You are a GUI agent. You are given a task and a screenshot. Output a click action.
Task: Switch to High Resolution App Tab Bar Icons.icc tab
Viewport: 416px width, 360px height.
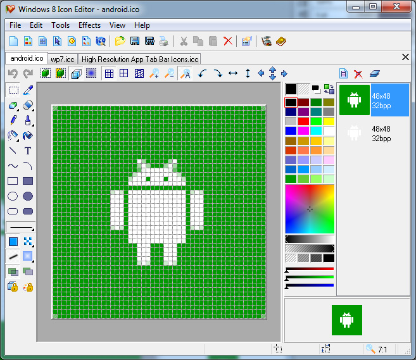tap(140, 59)
